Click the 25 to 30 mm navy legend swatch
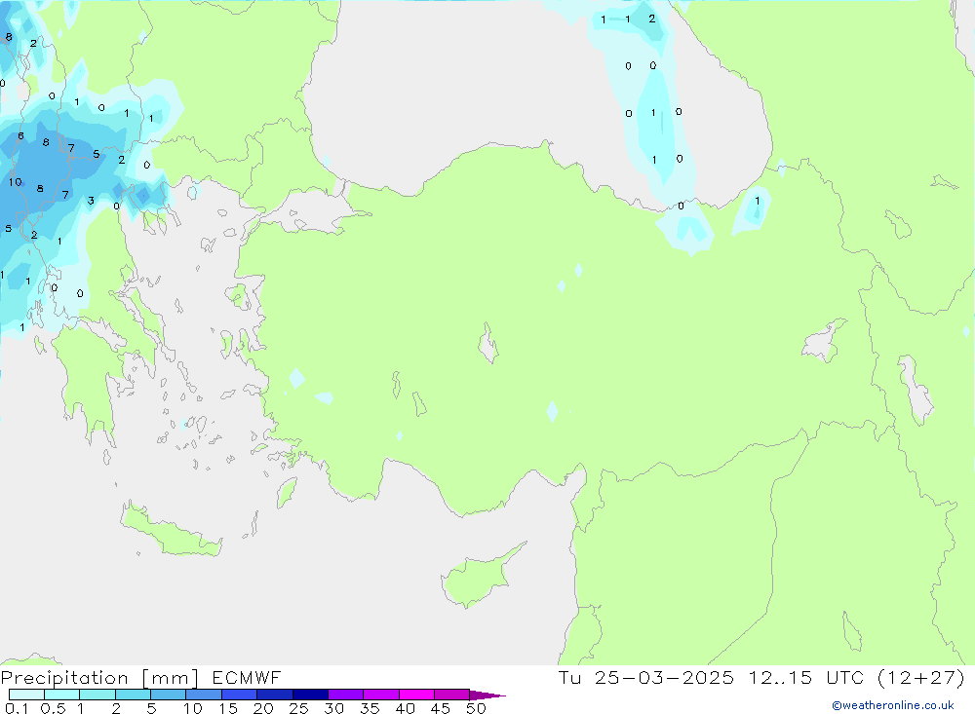 [x=310, y=695]
